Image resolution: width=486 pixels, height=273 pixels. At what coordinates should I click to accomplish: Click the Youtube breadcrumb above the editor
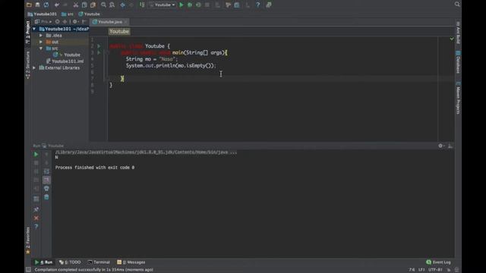click(119, 31)
